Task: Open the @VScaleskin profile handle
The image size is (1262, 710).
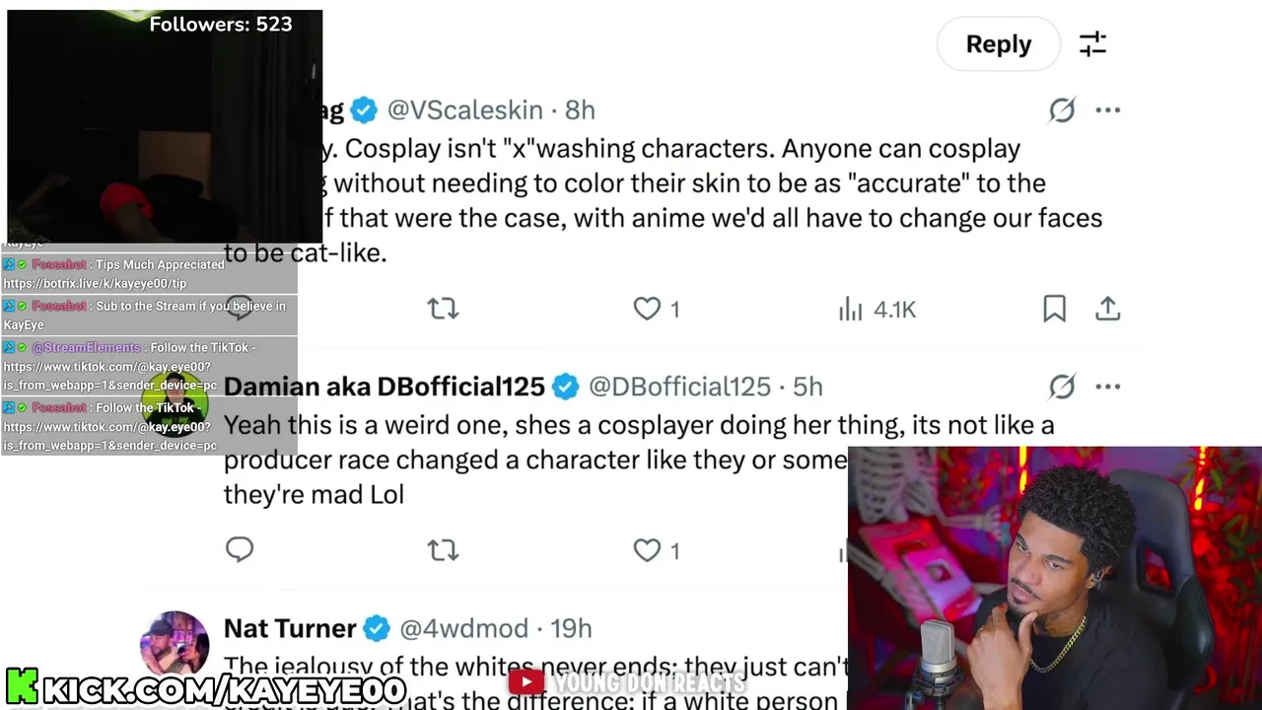Action: pos(464,110)
